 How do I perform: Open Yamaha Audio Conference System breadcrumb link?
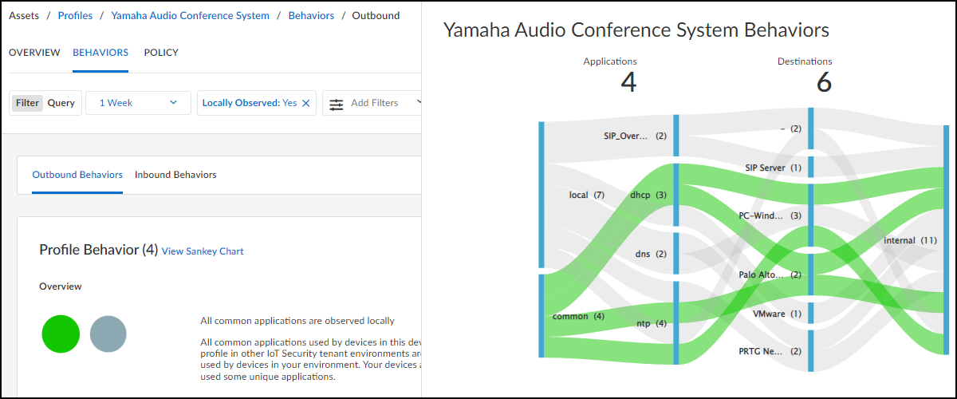[190, 15]
